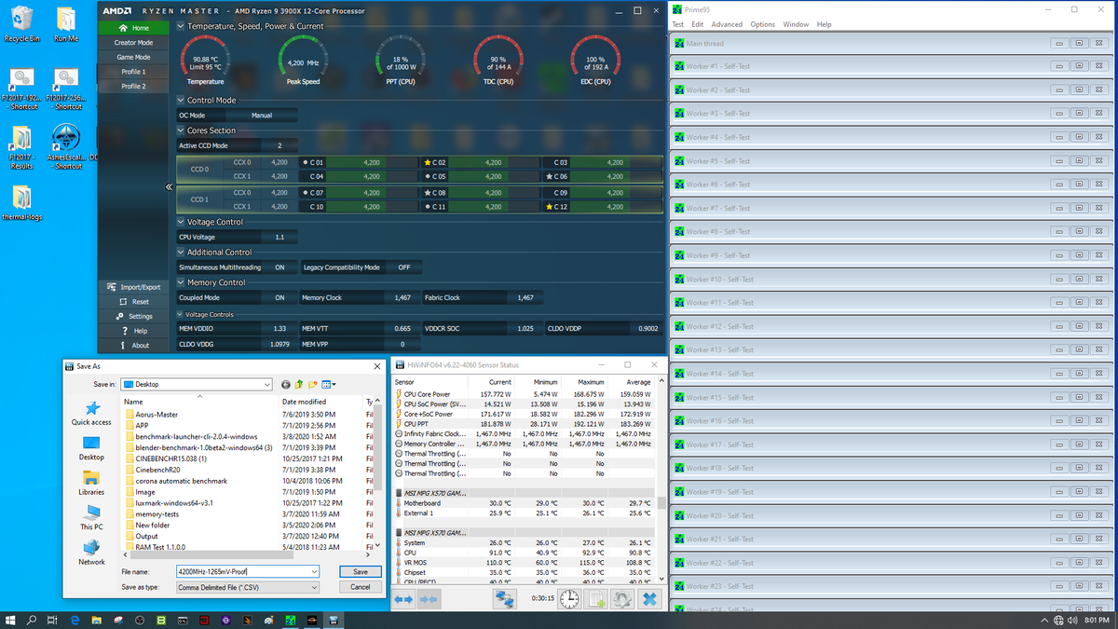
Task: Click the star marker on core C12
Action: [x=550, y=207]
